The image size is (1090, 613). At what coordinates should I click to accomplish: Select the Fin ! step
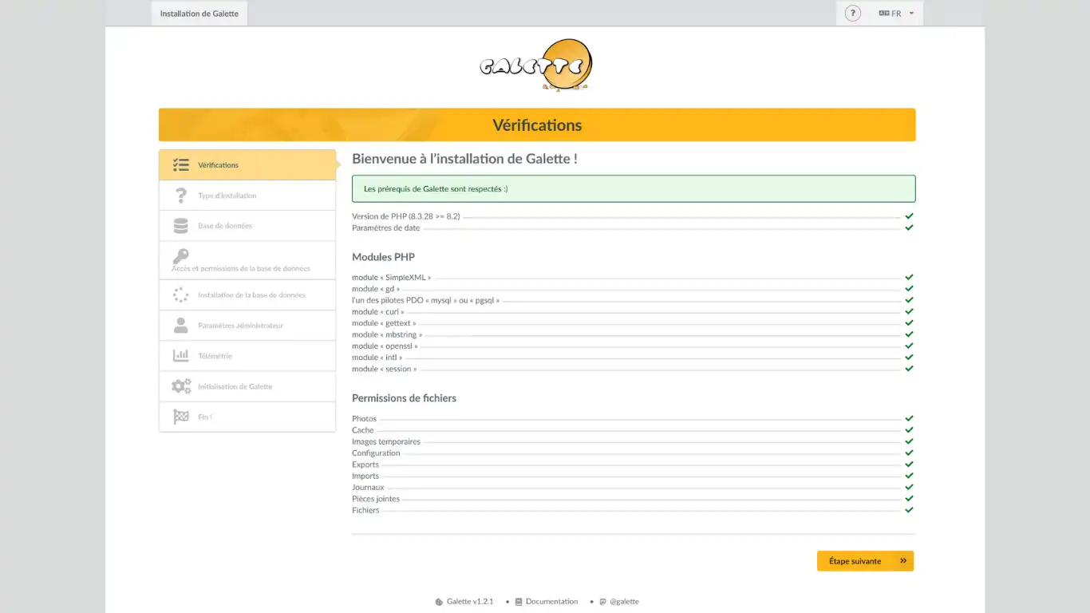(x=247, y=417)
